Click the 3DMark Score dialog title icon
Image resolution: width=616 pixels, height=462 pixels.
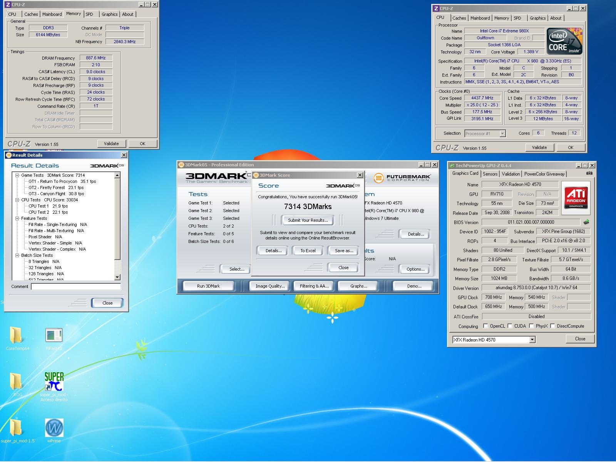coord(256,175)
